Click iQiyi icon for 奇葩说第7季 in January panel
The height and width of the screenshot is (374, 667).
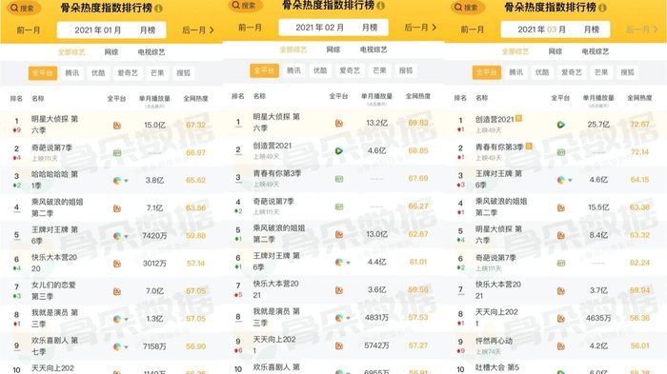point(117,152)
